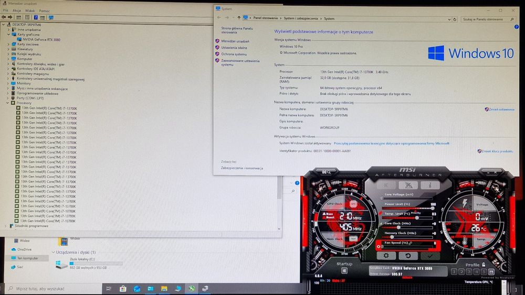The width and height of the screenshot is (525, 295).
Task: Open Task View from the taskbar
Action: [x=109, y=289]
